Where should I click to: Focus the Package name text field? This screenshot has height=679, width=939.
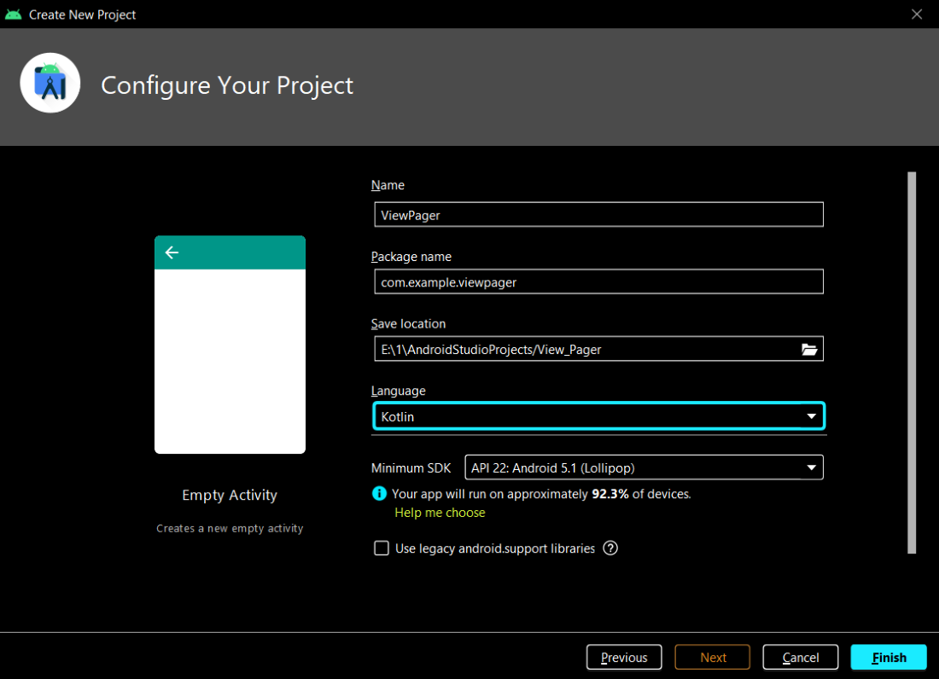[x=598, y=281]
